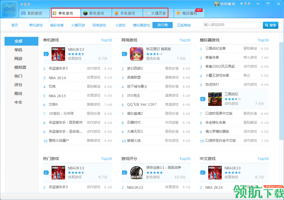Click the magnifier 搜索 button
The width and height of the screenshot is (284, 200).
tap(270, 25)
